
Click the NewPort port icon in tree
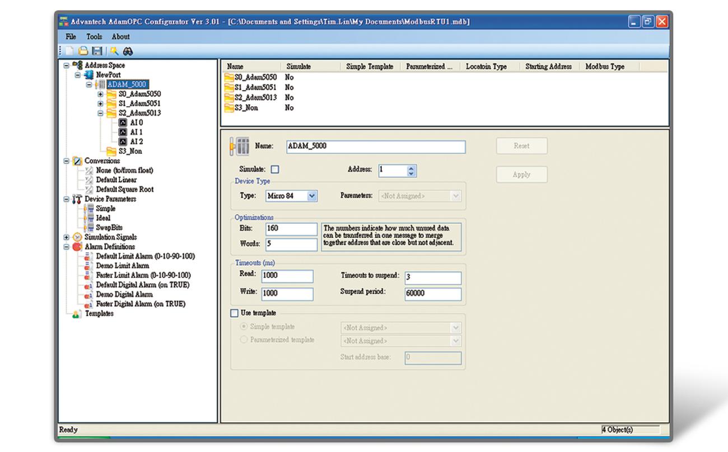coord(88,75)
